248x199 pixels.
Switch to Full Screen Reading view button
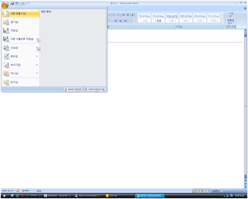click(x=199, y=191)
